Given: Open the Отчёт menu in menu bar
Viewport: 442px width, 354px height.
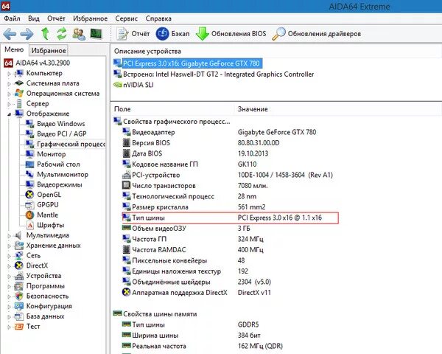Looking at the screenshot, I should 56,18.
